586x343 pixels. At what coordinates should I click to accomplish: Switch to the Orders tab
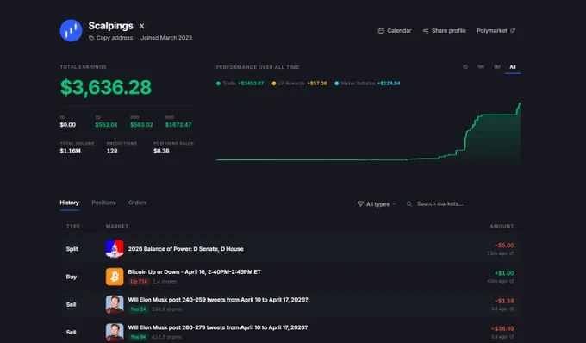[138, 203]
